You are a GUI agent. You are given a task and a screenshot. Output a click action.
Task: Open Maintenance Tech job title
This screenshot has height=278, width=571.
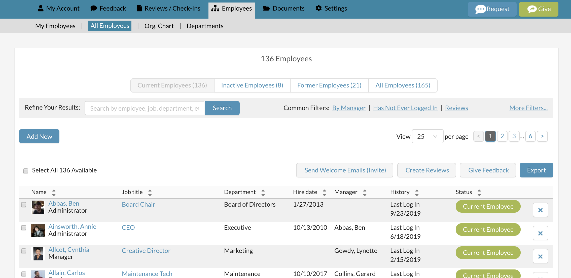147,274
